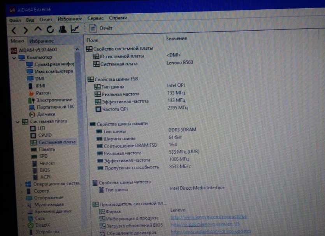Image resolution: width=325 pixels, height=236 pixels.
Task: Click the Соотношение DRAM:FSB row
Action: pos(137,145)
